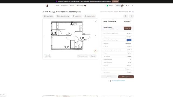173x97 pixels.
Task: Click the price value 5 335 320 ₽
Action: [x=128, y=21]
